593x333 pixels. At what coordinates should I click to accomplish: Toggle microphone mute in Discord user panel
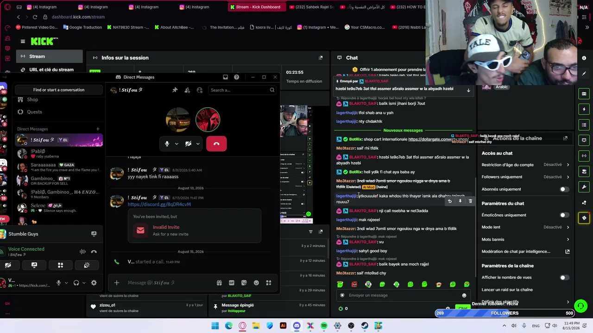click(x=58, y=283)
